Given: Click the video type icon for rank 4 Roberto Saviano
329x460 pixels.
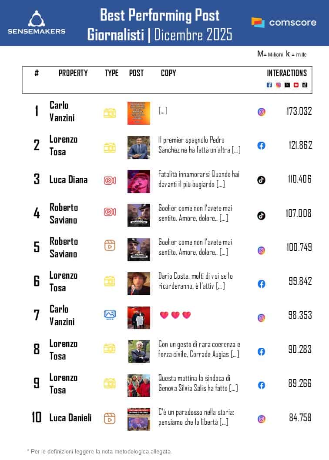Looking at the screenshot, I should click(x=110, y=212).
